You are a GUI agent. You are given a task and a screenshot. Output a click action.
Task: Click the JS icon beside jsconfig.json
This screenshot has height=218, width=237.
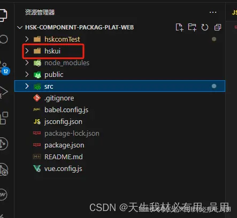coord(37,122)
